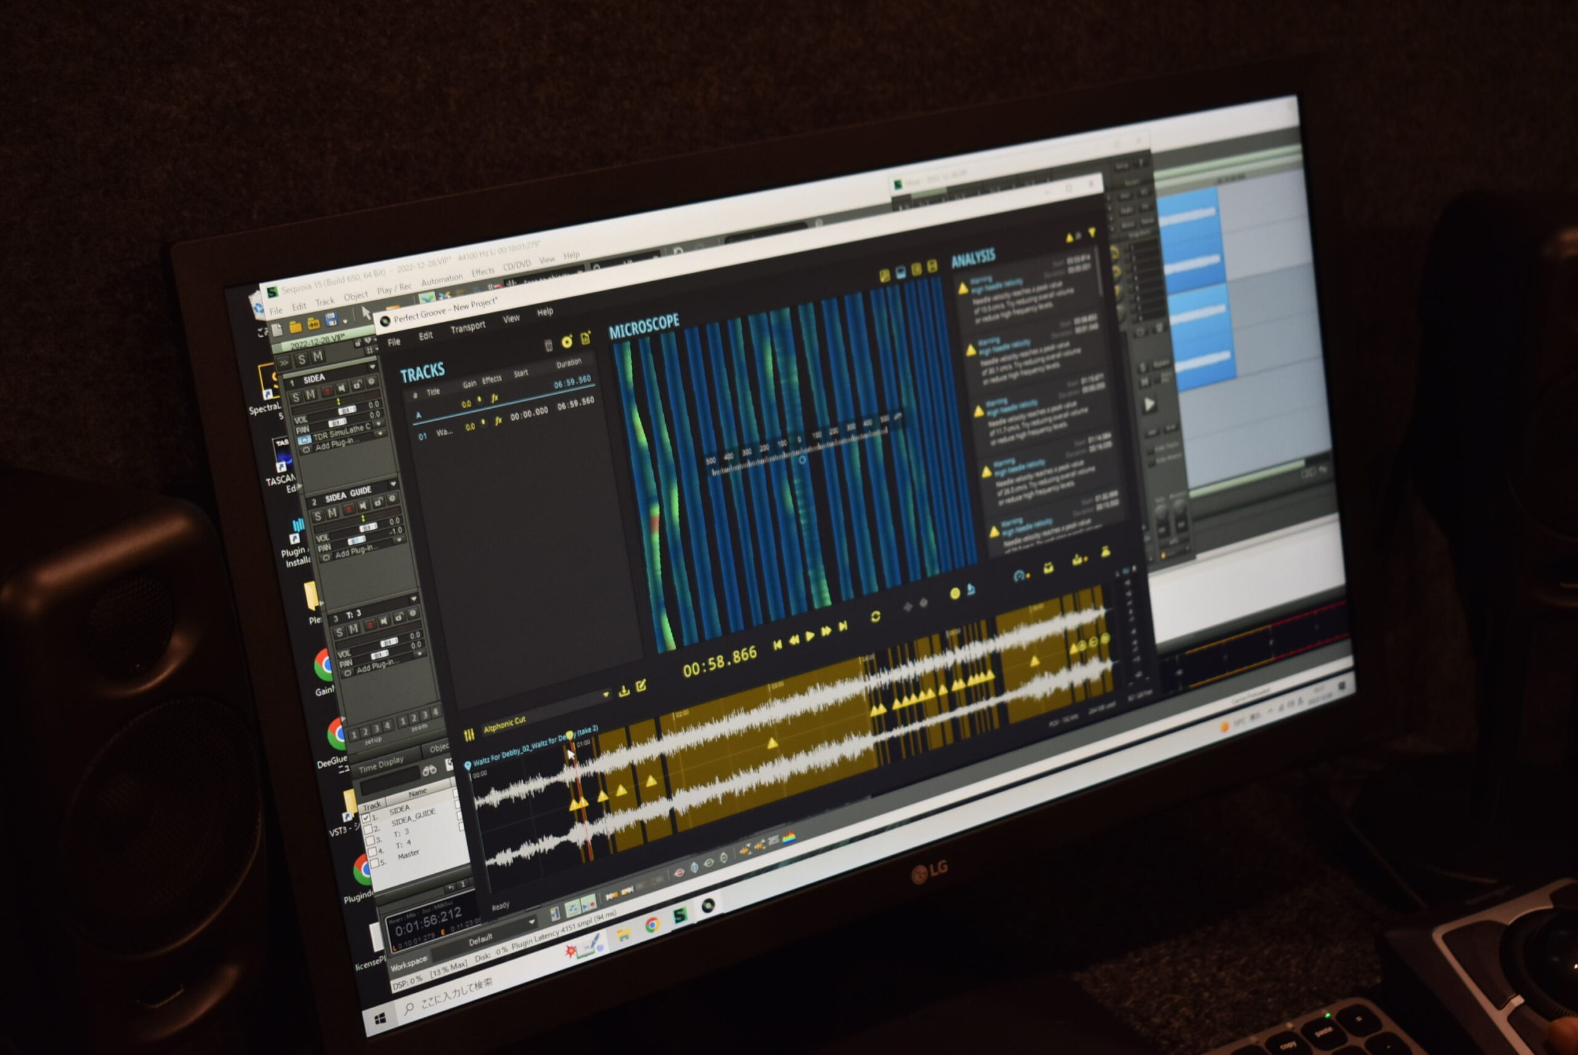Click the fx icon on side A row

click(494, 398)
